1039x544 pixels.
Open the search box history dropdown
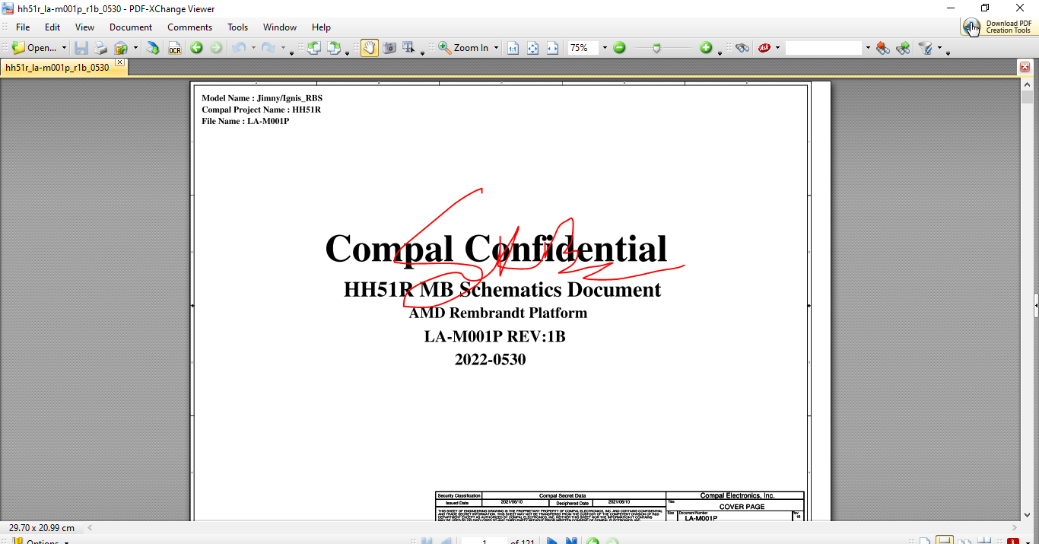867,48
